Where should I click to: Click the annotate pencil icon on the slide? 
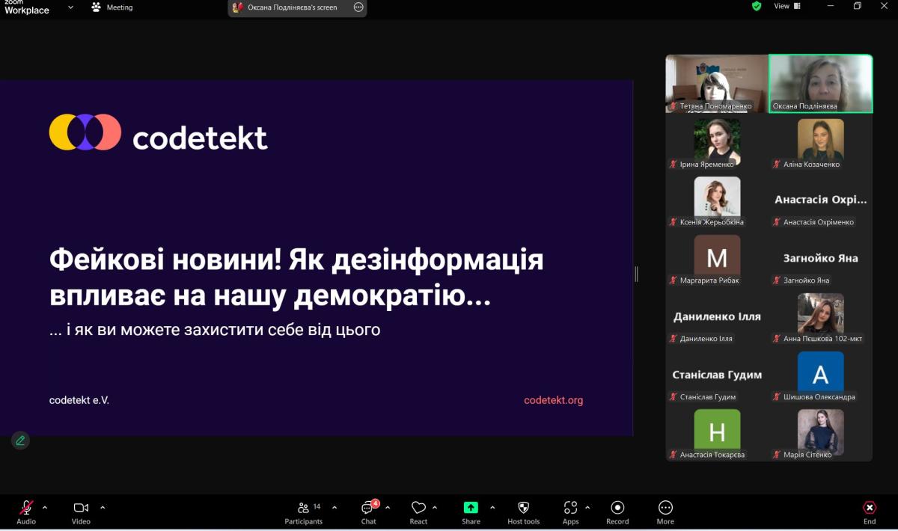point(20,441)
